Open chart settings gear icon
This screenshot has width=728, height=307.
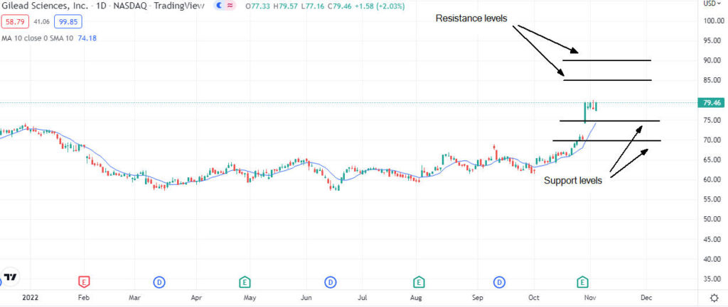point(714,297)
